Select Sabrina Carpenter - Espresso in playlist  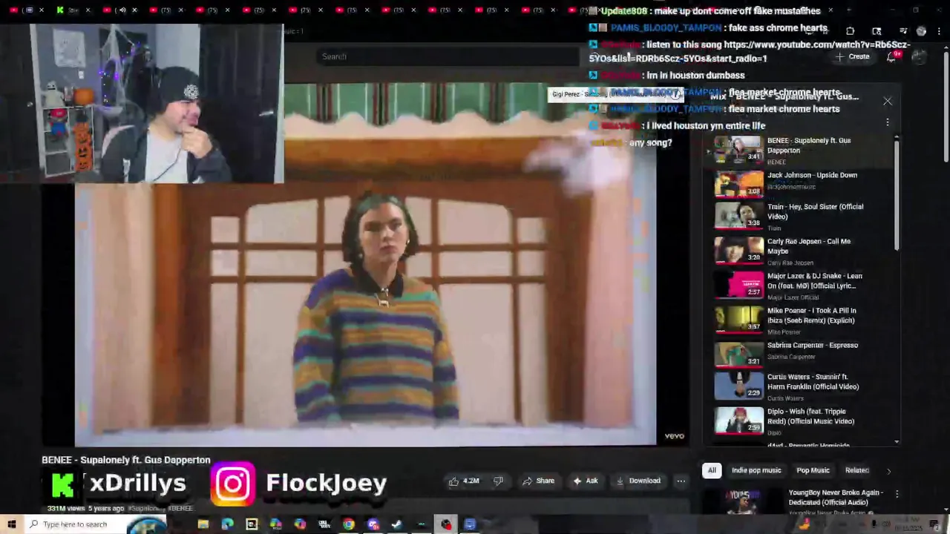(800, 353)
